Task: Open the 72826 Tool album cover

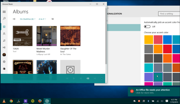Action: click(x=22, y=36)
